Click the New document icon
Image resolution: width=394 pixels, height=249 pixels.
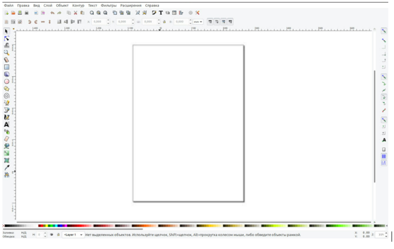point(6,13)
